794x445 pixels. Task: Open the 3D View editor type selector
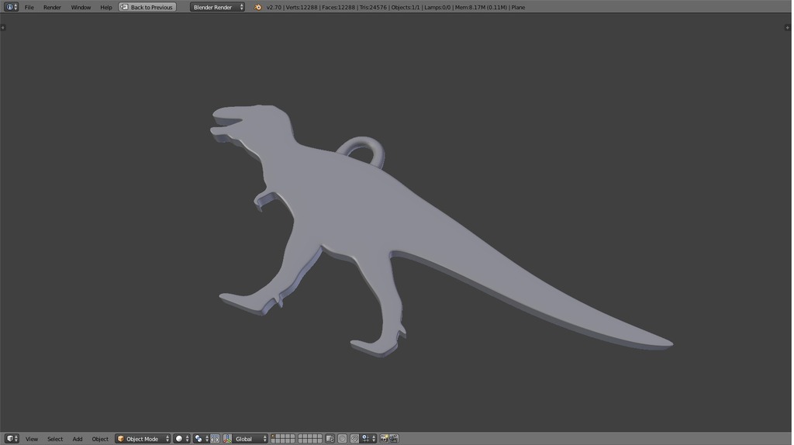pyautogui.click(x=11, y=439)
